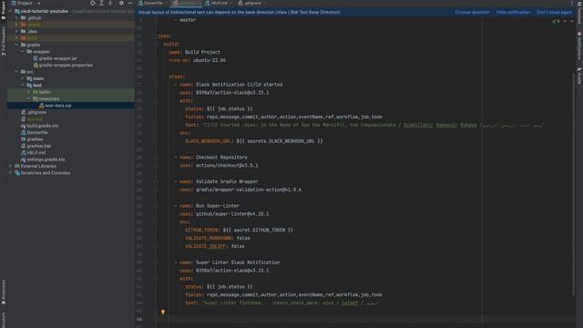The image size is (583, 328).
Task: Collapse the cicd-tutorial-youtube project root
Action: tap(10, 11)
